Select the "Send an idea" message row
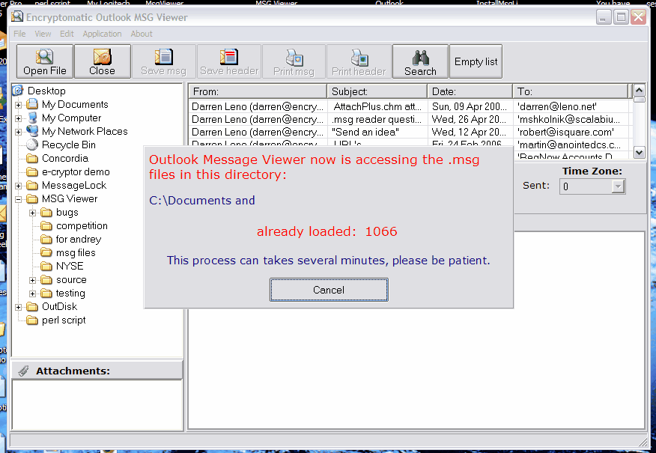The image size is (656, 453). click(x=410, y=133)
